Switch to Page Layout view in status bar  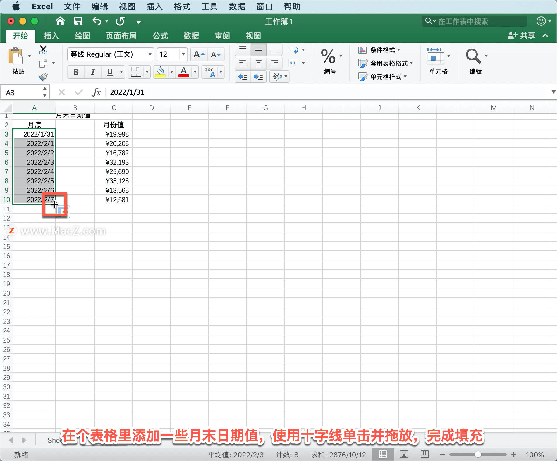(x=404, y=454)
